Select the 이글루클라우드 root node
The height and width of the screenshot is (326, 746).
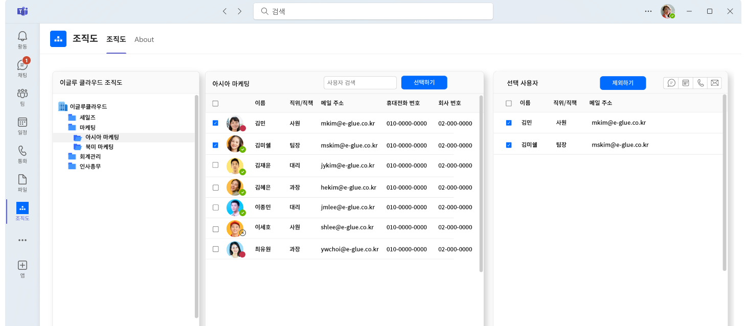[88, 107]
